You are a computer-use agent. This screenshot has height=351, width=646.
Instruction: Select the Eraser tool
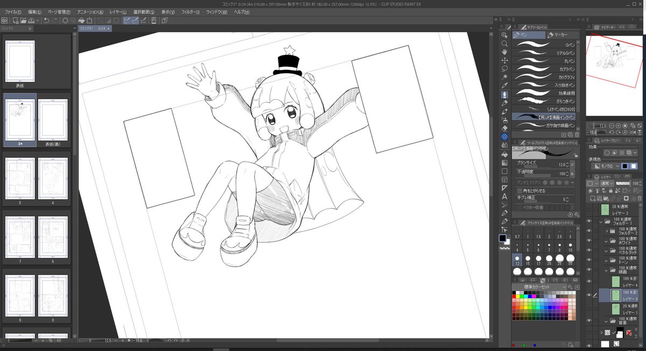click(x=504, y=128)
